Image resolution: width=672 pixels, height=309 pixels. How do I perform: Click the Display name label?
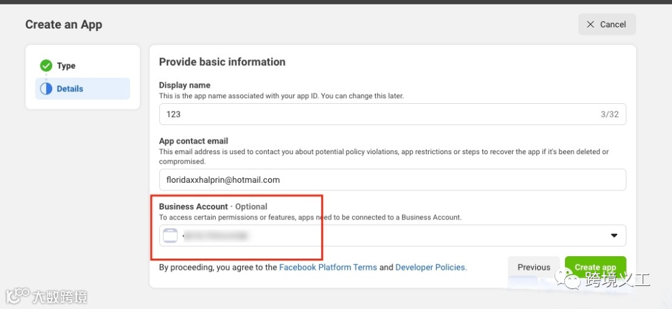(x=185, y=85)
